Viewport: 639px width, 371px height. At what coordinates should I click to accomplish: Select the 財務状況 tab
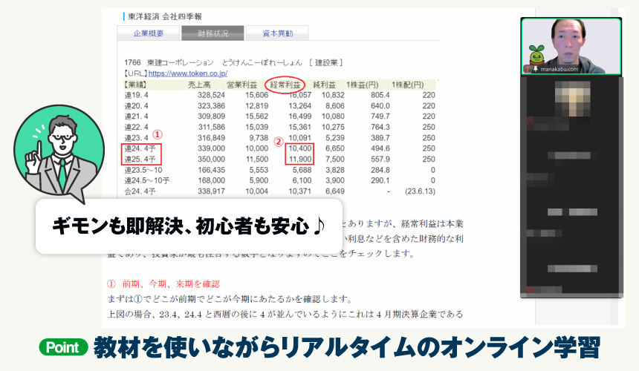click(x=213, y=33)
